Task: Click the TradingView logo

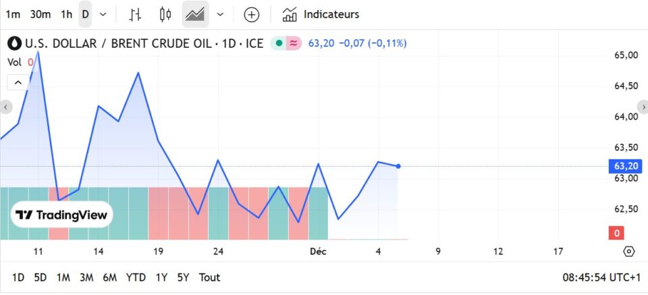Action: click(x=61, y=215)
